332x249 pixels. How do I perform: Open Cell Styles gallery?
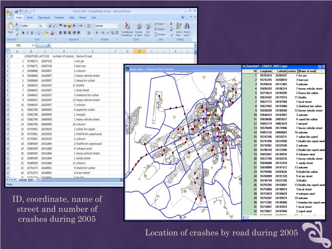point(148,29)
